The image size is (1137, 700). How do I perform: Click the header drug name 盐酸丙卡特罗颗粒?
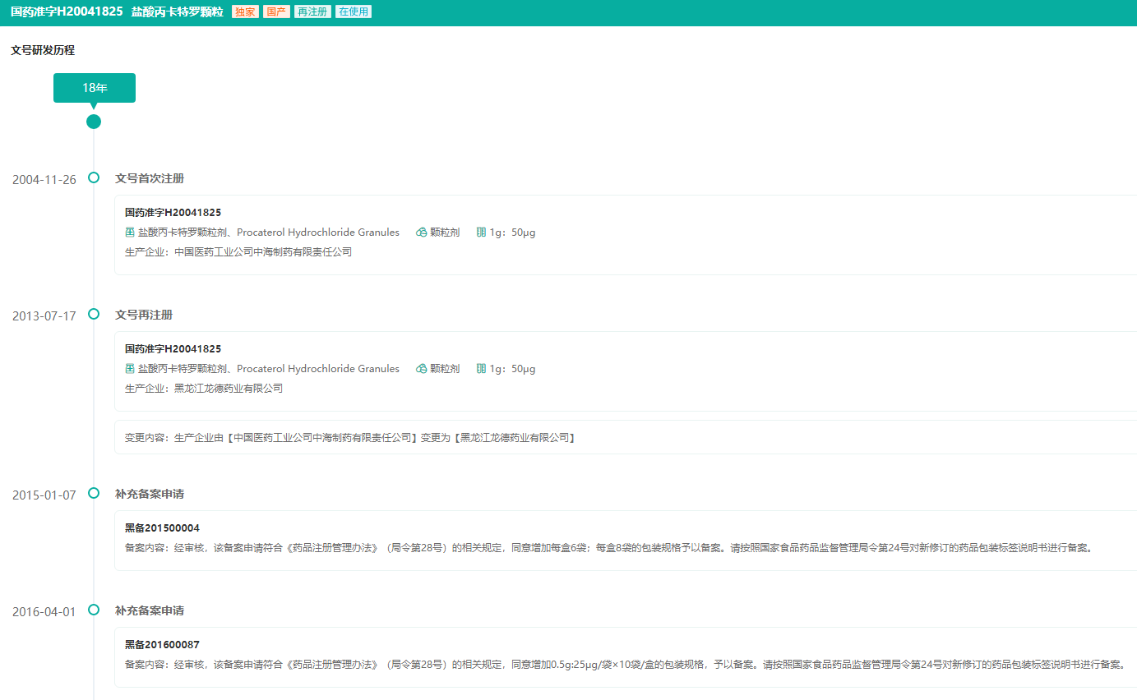178,12
